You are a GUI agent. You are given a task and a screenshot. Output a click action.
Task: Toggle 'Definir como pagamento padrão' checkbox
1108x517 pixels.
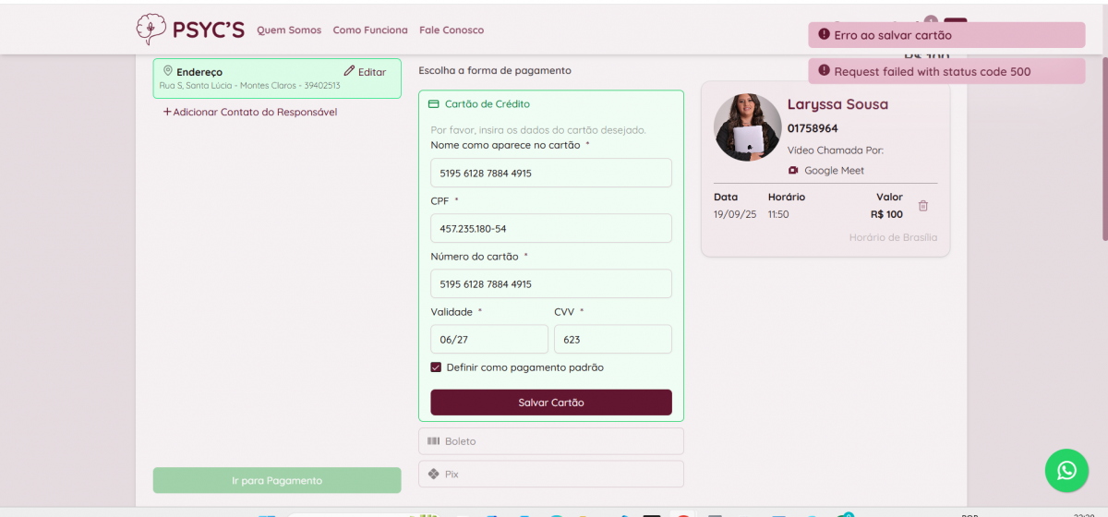[x=437, y=367]
